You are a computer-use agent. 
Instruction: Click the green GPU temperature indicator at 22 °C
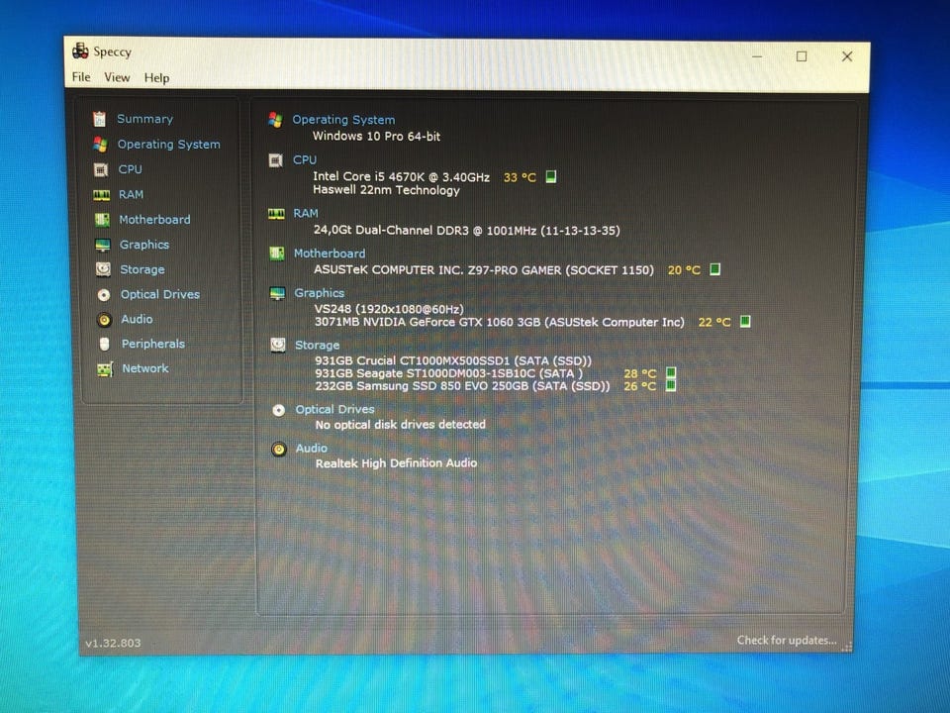click(745, 321)
